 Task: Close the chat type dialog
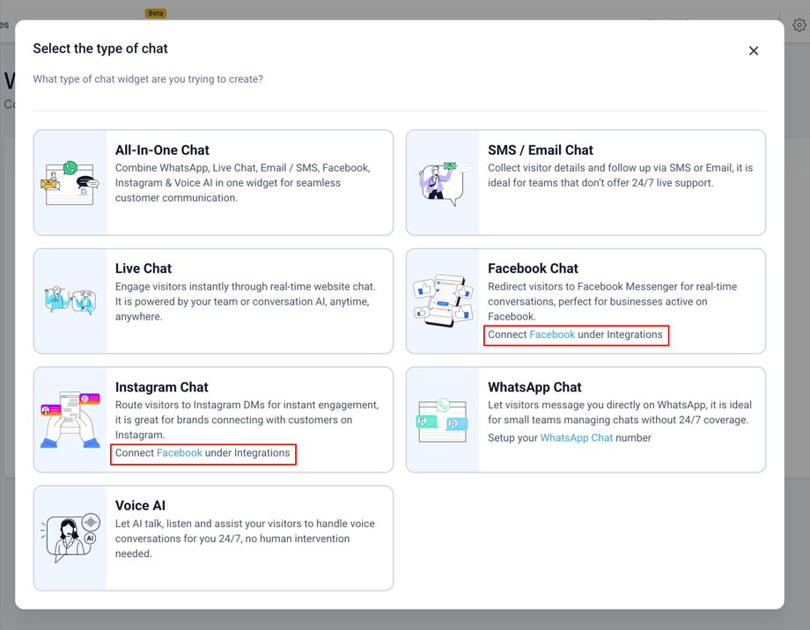754,51
